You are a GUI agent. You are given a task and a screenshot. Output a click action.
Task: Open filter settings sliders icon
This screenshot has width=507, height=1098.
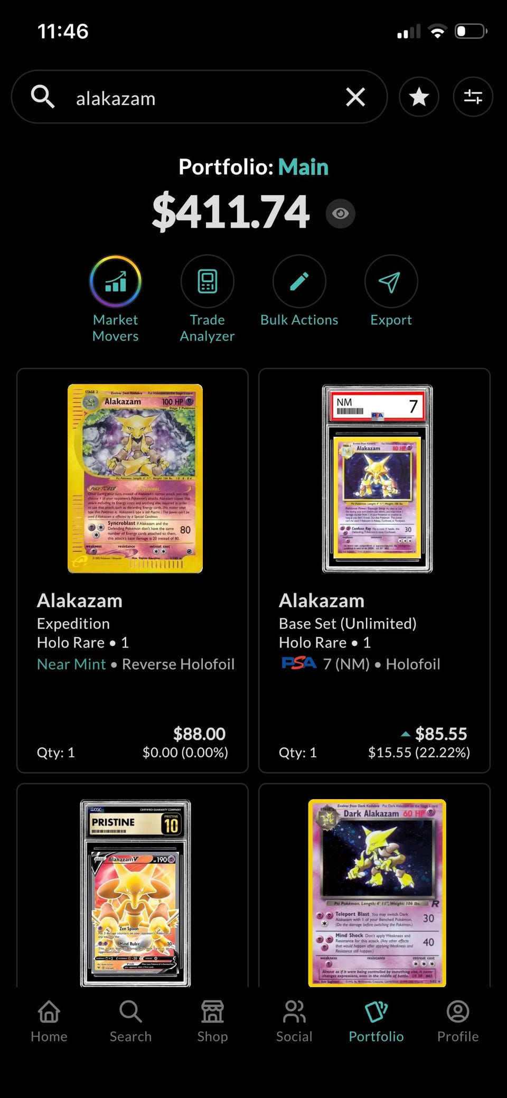point(473,97)
